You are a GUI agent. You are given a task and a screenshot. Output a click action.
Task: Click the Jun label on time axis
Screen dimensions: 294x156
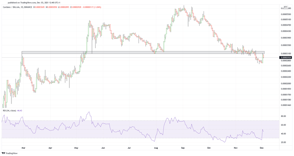(x=103, y=148)
